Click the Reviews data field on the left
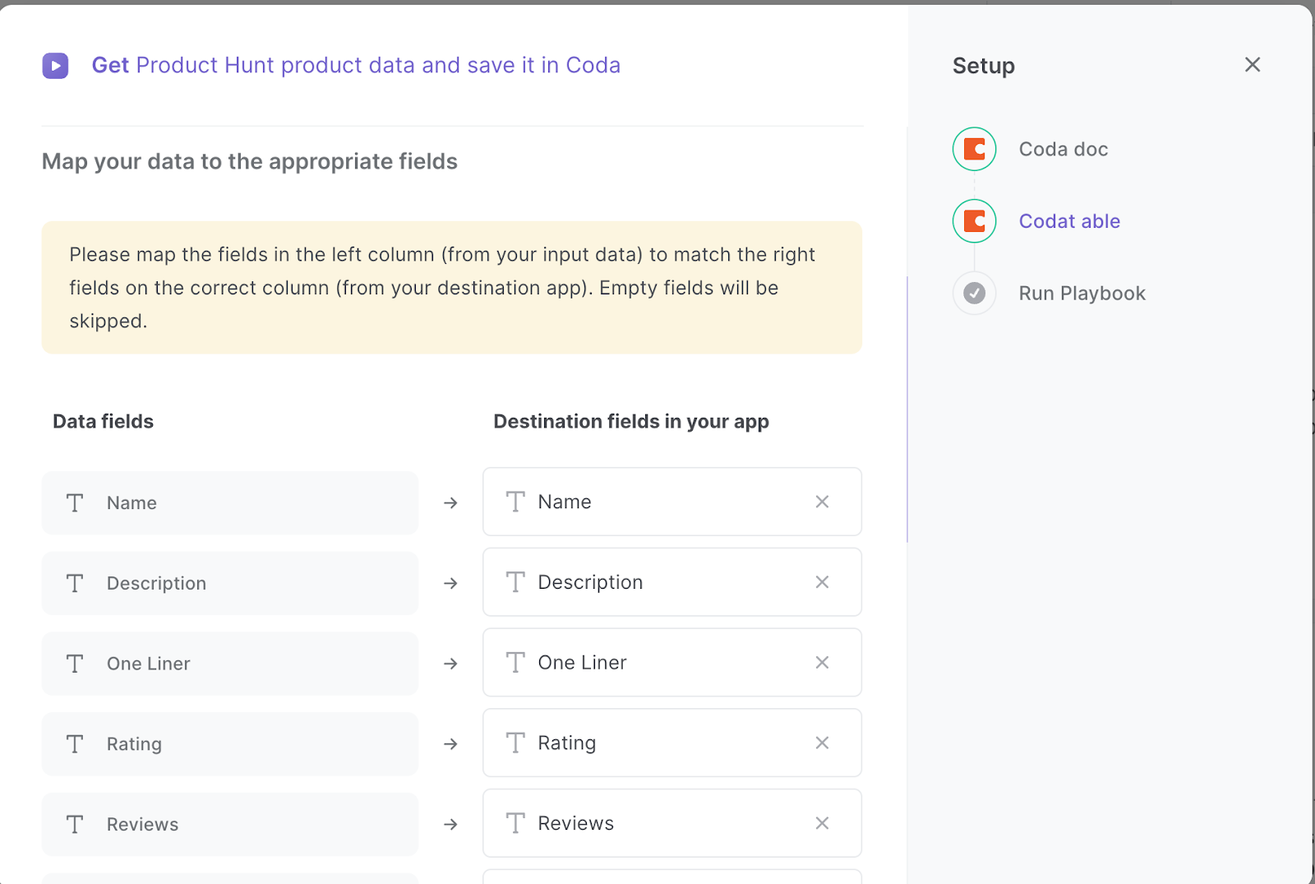Viewport: 1315px width, 884px height. point(230,825)
